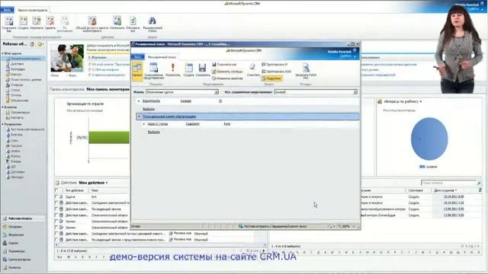Click home icon in workplace navigation header
Viewport: 488px width, 274px height.
(x=32, y=44)
